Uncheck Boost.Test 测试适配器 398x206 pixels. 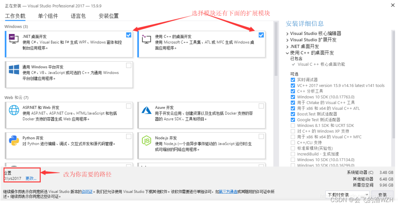click(293, 114)
